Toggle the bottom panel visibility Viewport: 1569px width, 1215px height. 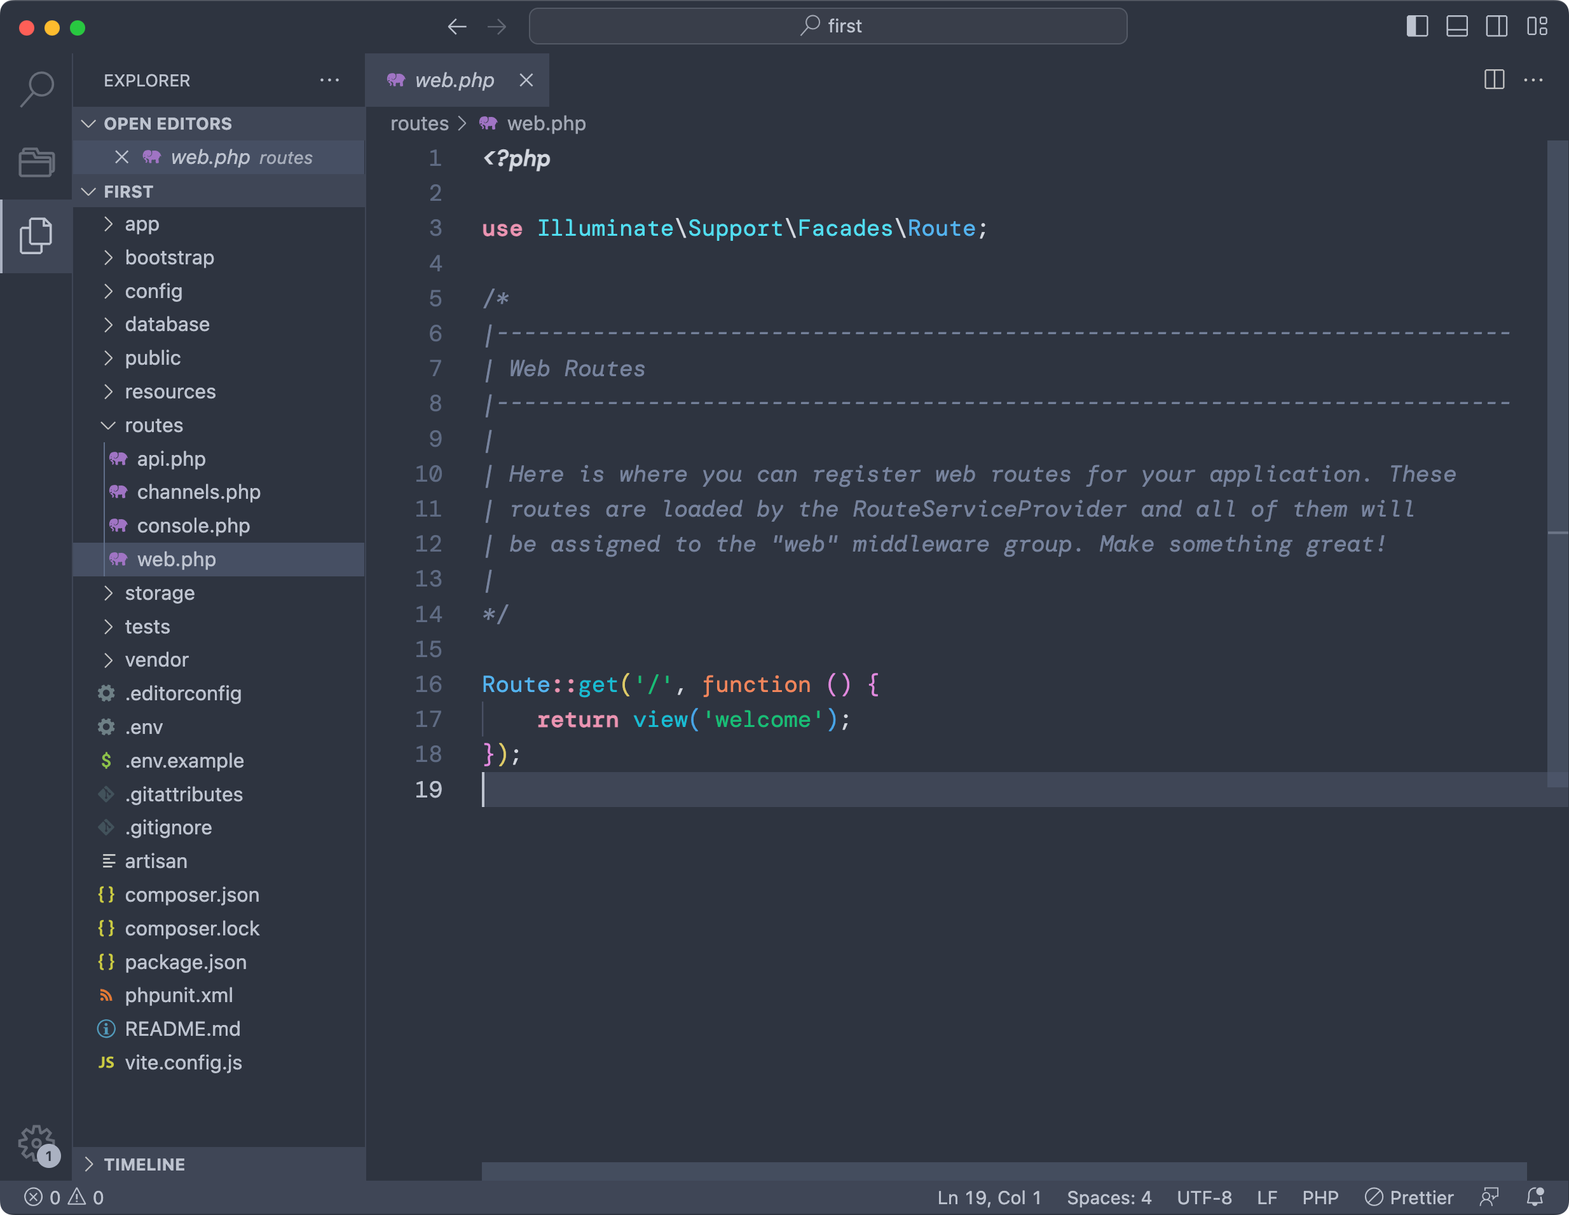1457,27
